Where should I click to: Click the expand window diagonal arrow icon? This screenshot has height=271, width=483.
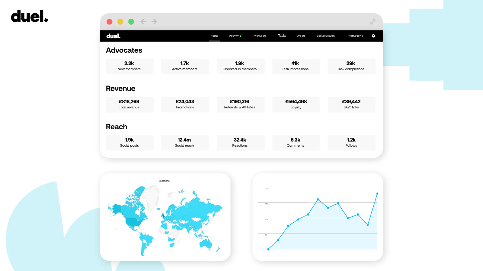373,22
